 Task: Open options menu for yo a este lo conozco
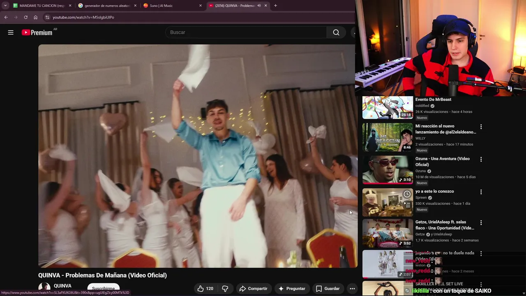pos(481,192)
